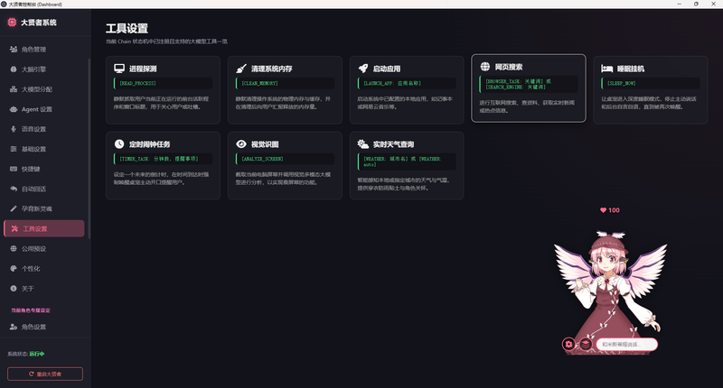Click the gear icon below the character

click(x=568, y=344)
